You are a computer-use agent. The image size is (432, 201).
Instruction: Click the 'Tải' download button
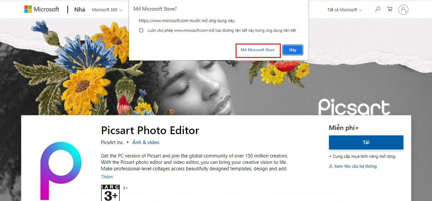click(x=366, y=142)
